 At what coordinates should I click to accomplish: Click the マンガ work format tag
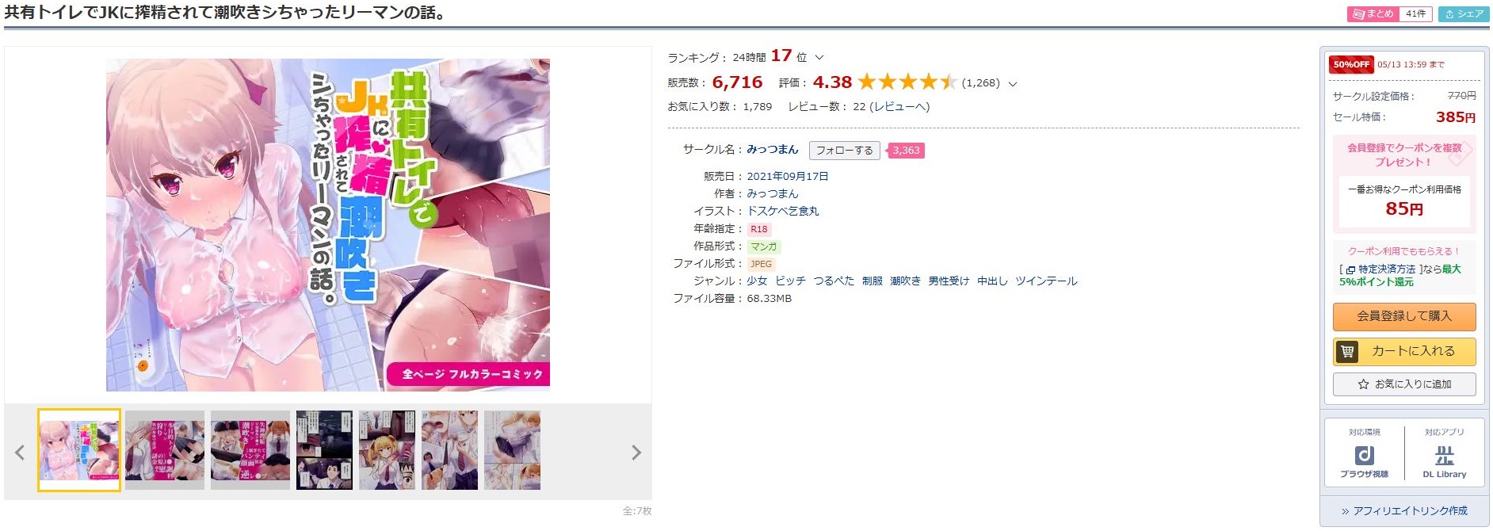[x=764, y=246]
